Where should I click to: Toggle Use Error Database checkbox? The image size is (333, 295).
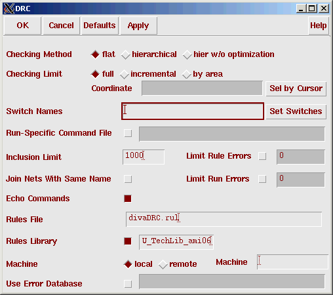[128, 284]
